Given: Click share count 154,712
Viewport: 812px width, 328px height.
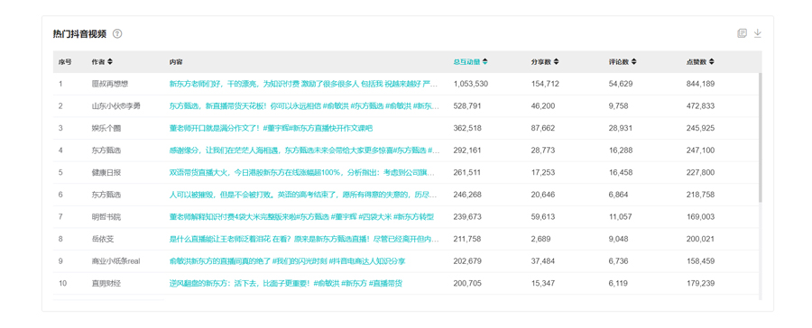Looking at the screenshot, I should [545, 84].
